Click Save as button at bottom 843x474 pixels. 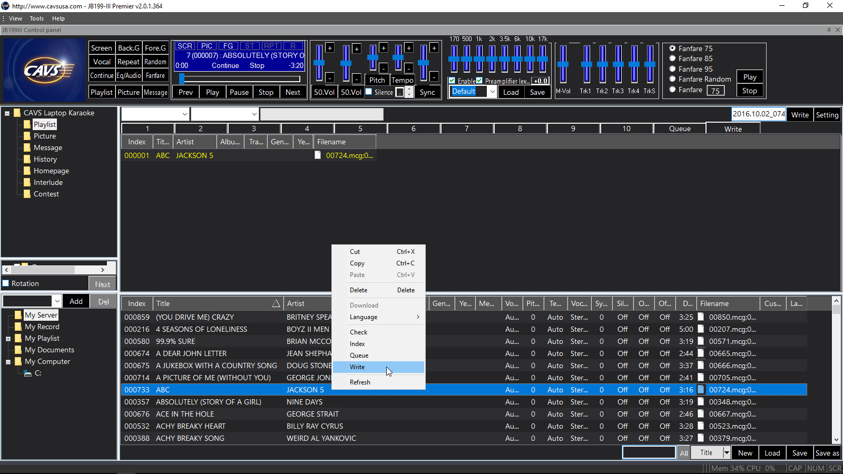point(827,453)
